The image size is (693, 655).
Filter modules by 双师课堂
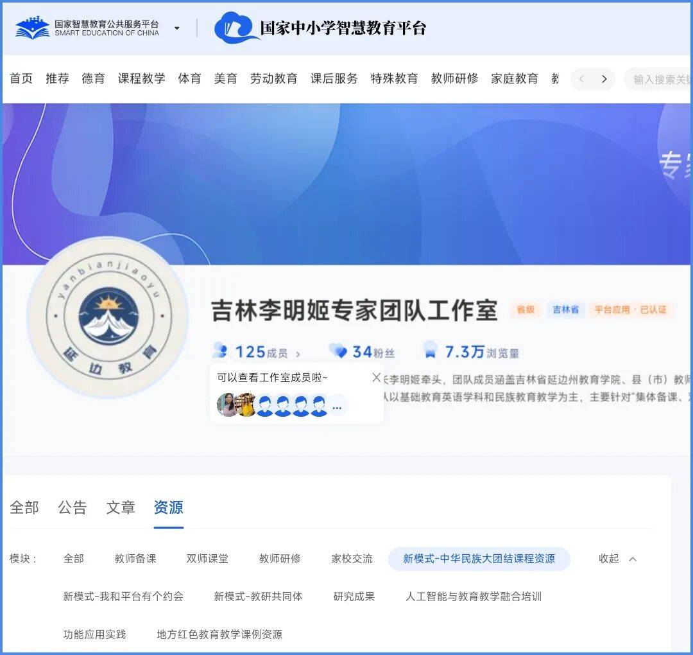207,559
